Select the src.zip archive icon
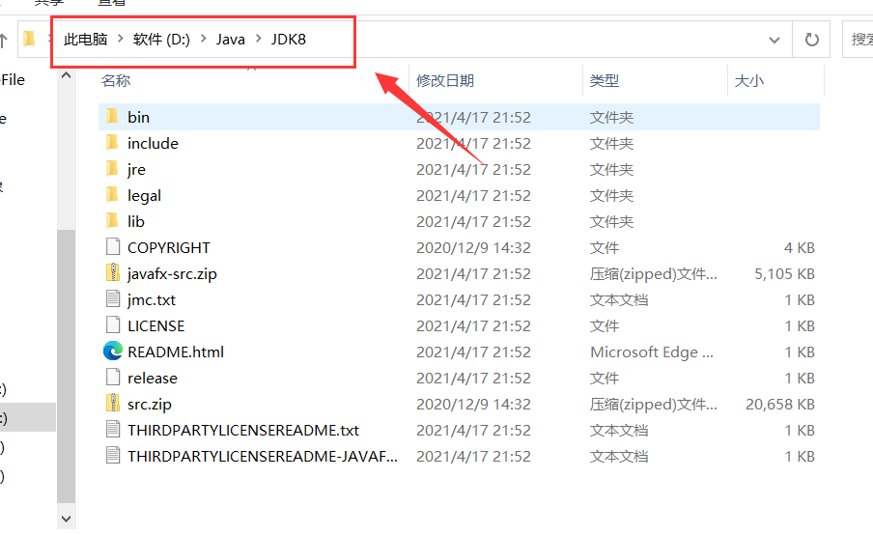 pyautogui.click(x=113, y=403)
